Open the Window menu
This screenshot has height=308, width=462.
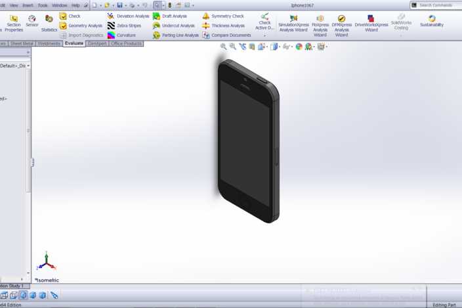[x=60, y=5]
